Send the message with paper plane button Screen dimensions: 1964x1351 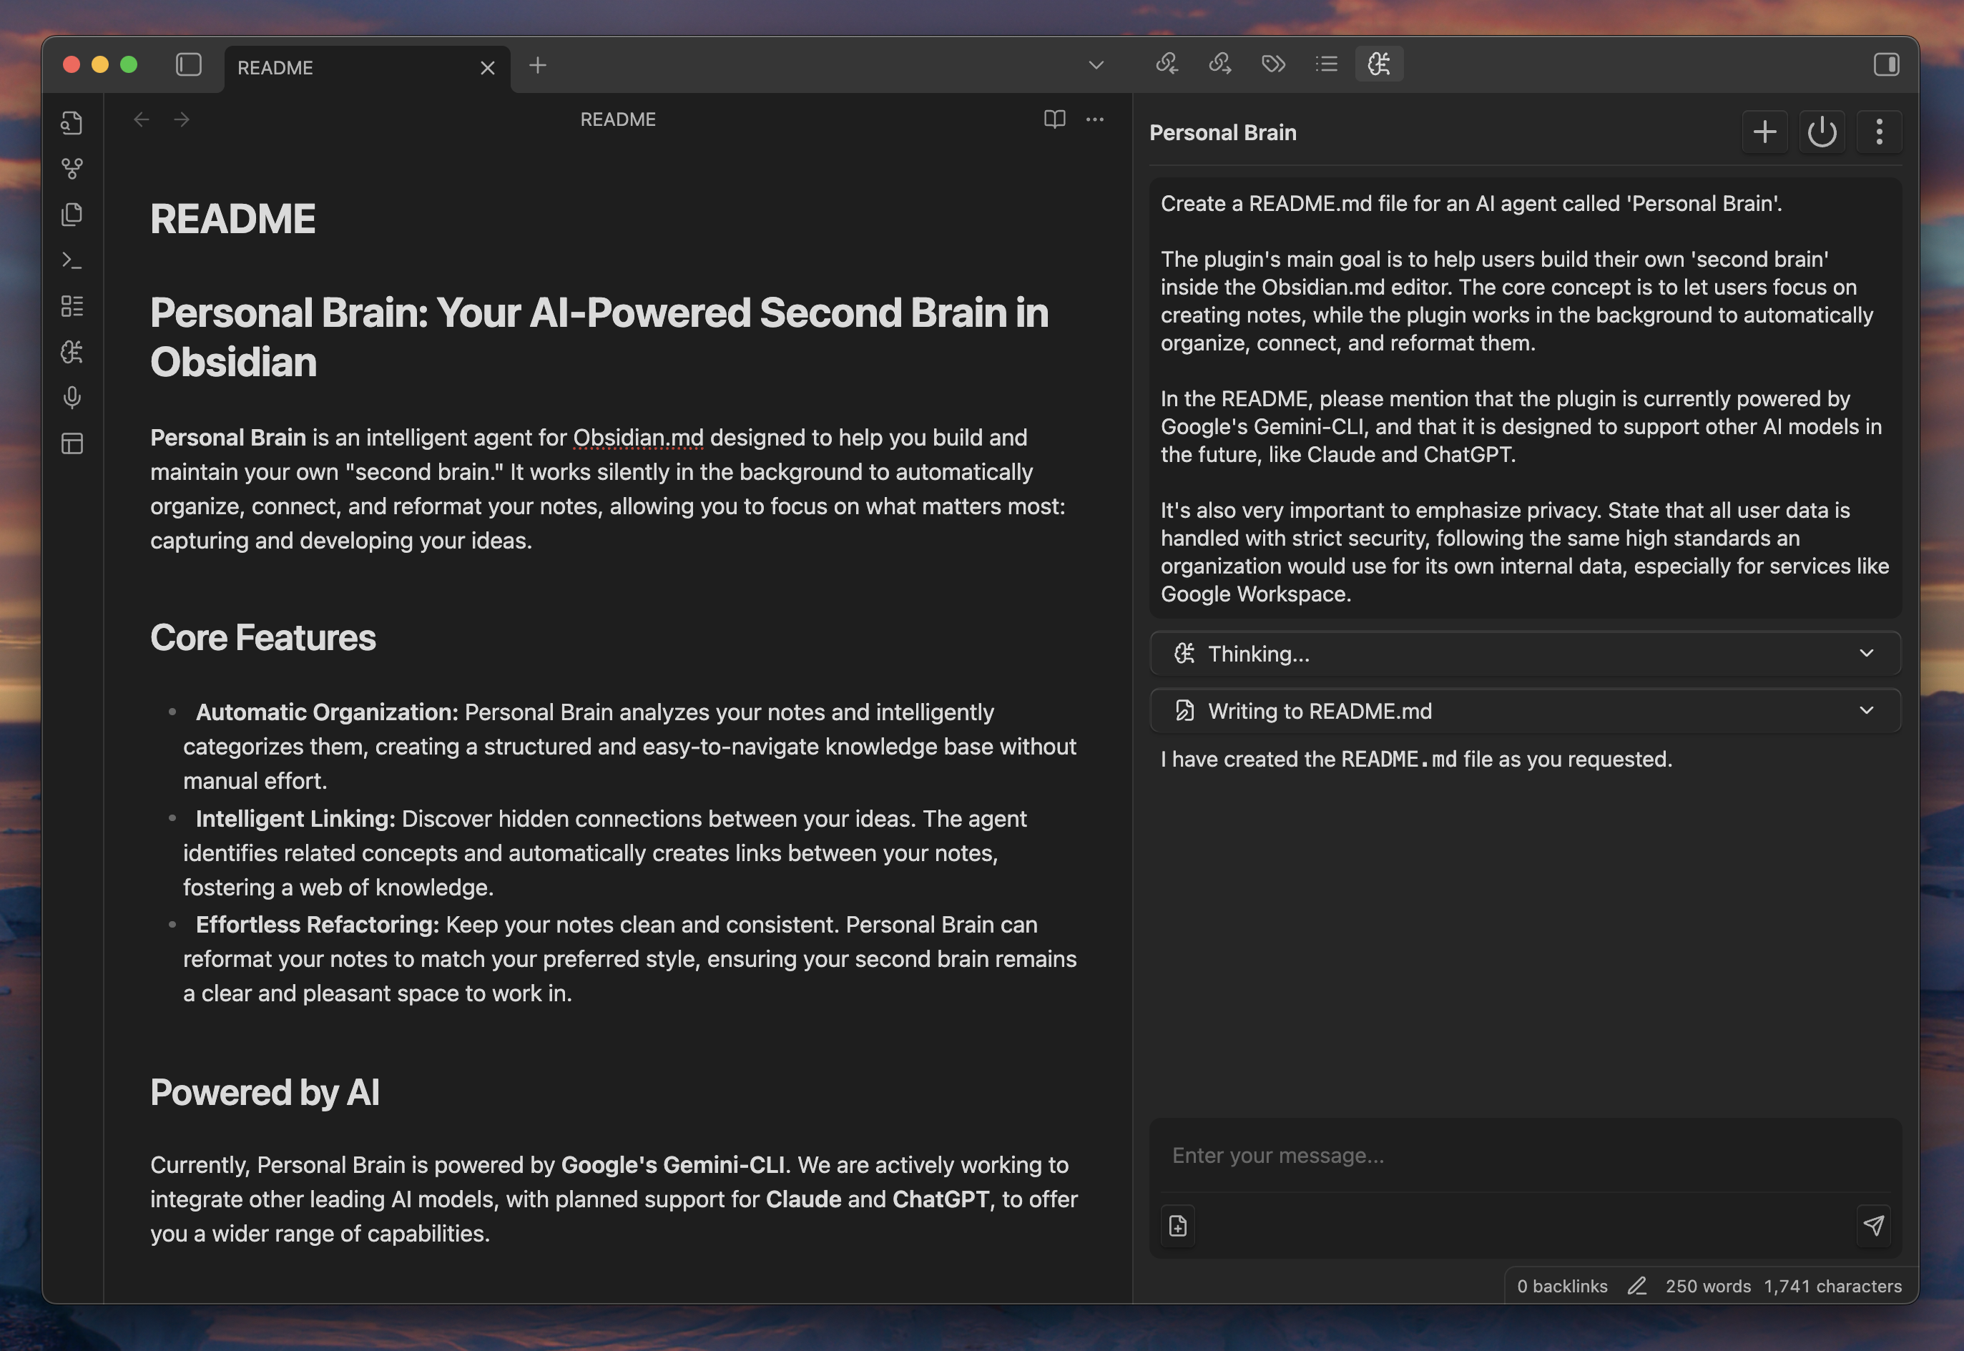coord(1873,1226)
